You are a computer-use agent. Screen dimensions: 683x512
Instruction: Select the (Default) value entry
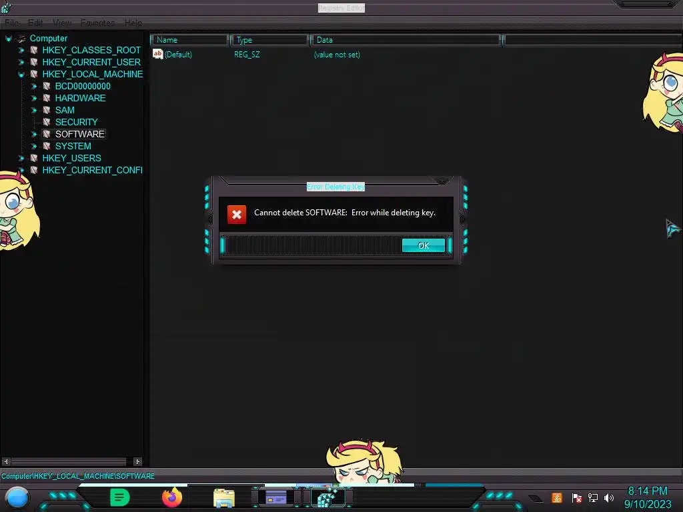click(178, 55)
